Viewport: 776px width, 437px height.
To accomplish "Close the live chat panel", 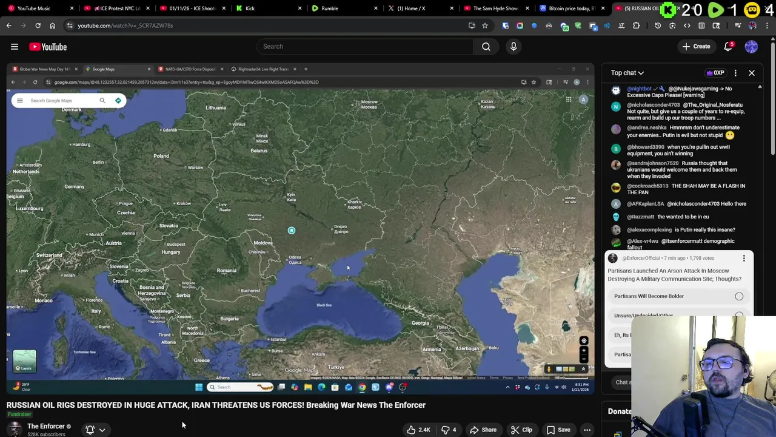I will pos(752,73).
